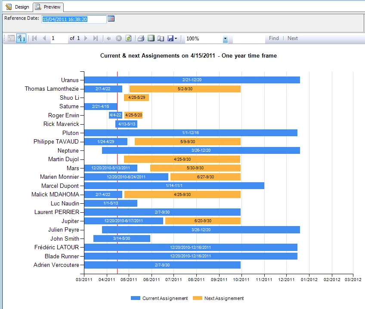Click the back to parent report arrow
Viewport: 365px width, 309px height.
click(108, 38)
